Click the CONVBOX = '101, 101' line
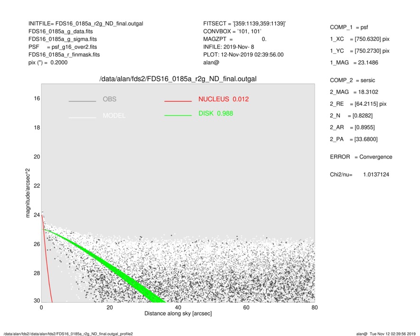This screenshot has height=336, width=420. (232, 31)
